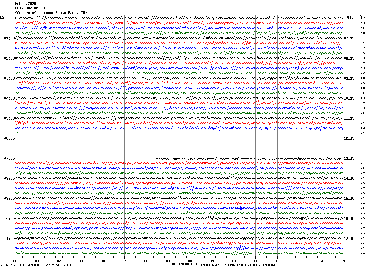Click the "10:00" CST time label
367x269 pixels.
[x=9, y=219]
